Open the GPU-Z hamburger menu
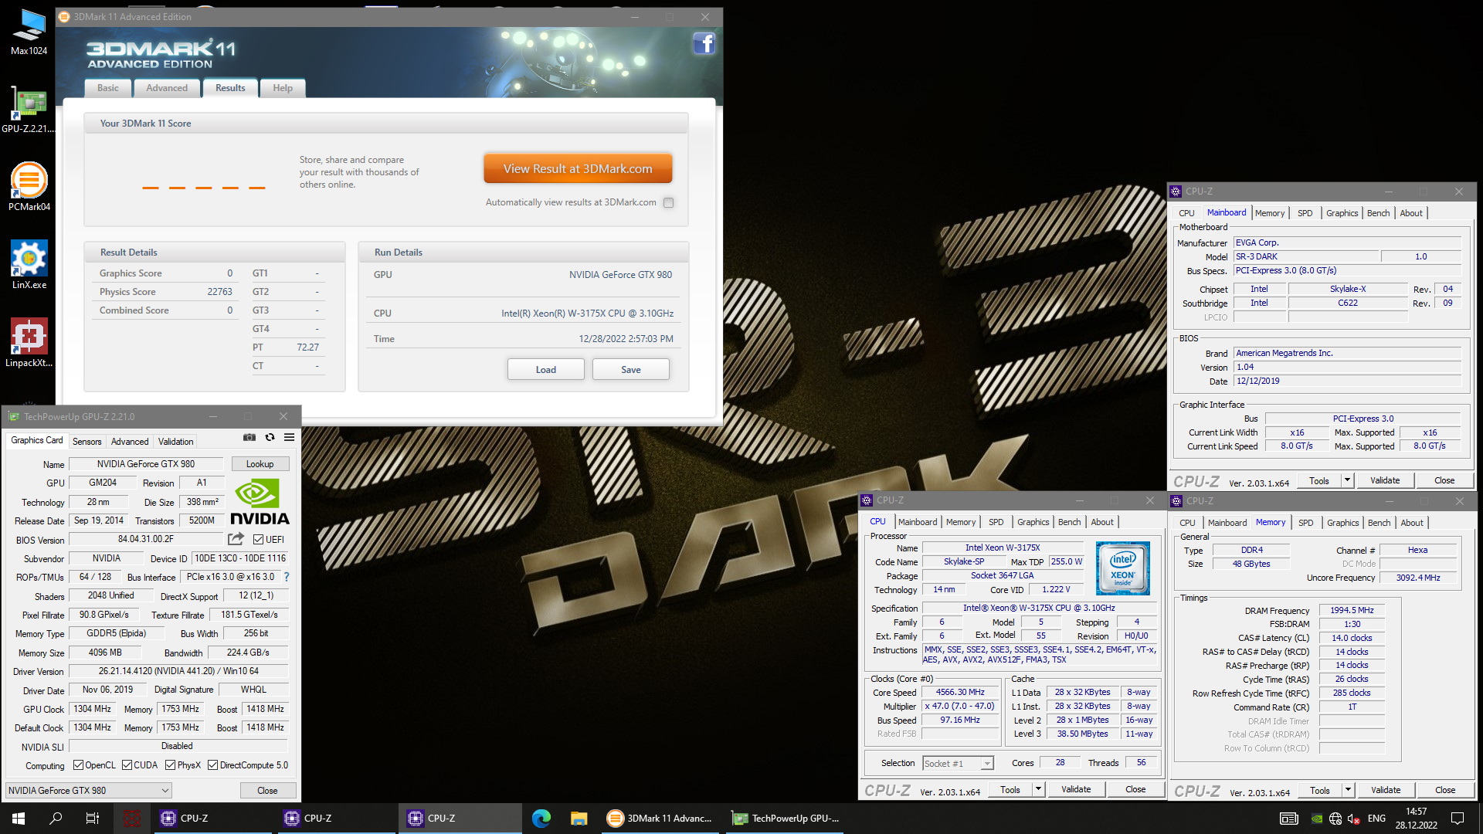 point(290,437)
